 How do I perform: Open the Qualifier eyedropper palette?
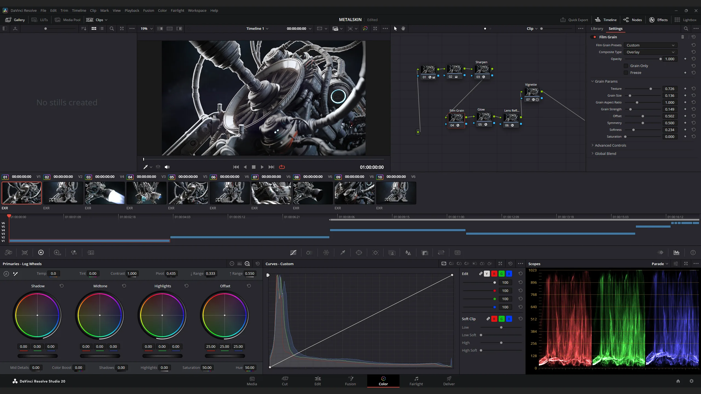(x=343, y=253)
